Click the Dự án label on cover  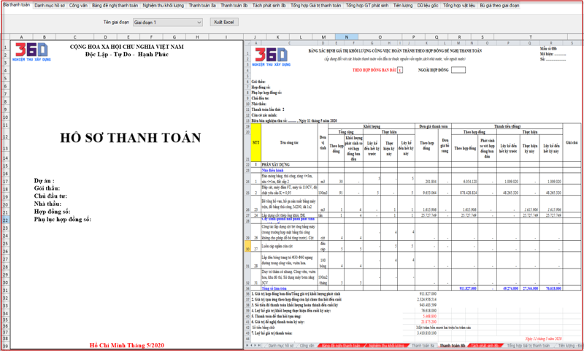pyautogui.click(x=45, y=181)
